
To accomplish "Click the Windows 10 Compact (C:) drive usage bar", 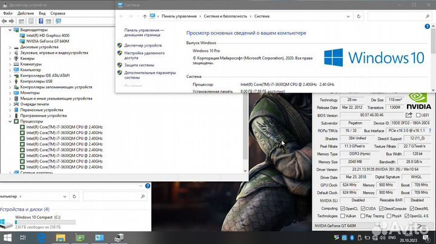I will (45, 222).
